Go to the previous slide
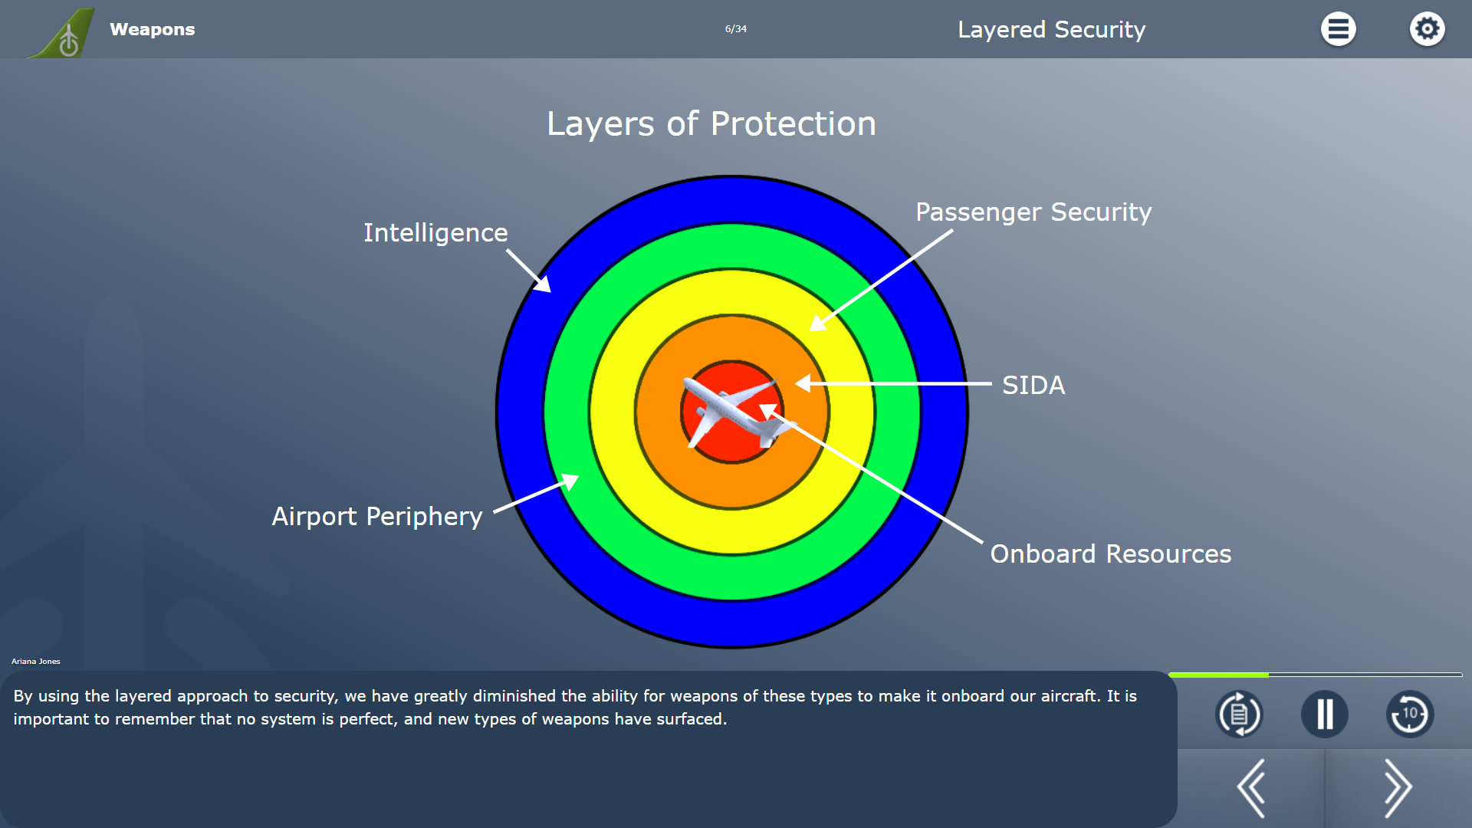Screen dimensions: 1472x828 (1251, 788)
